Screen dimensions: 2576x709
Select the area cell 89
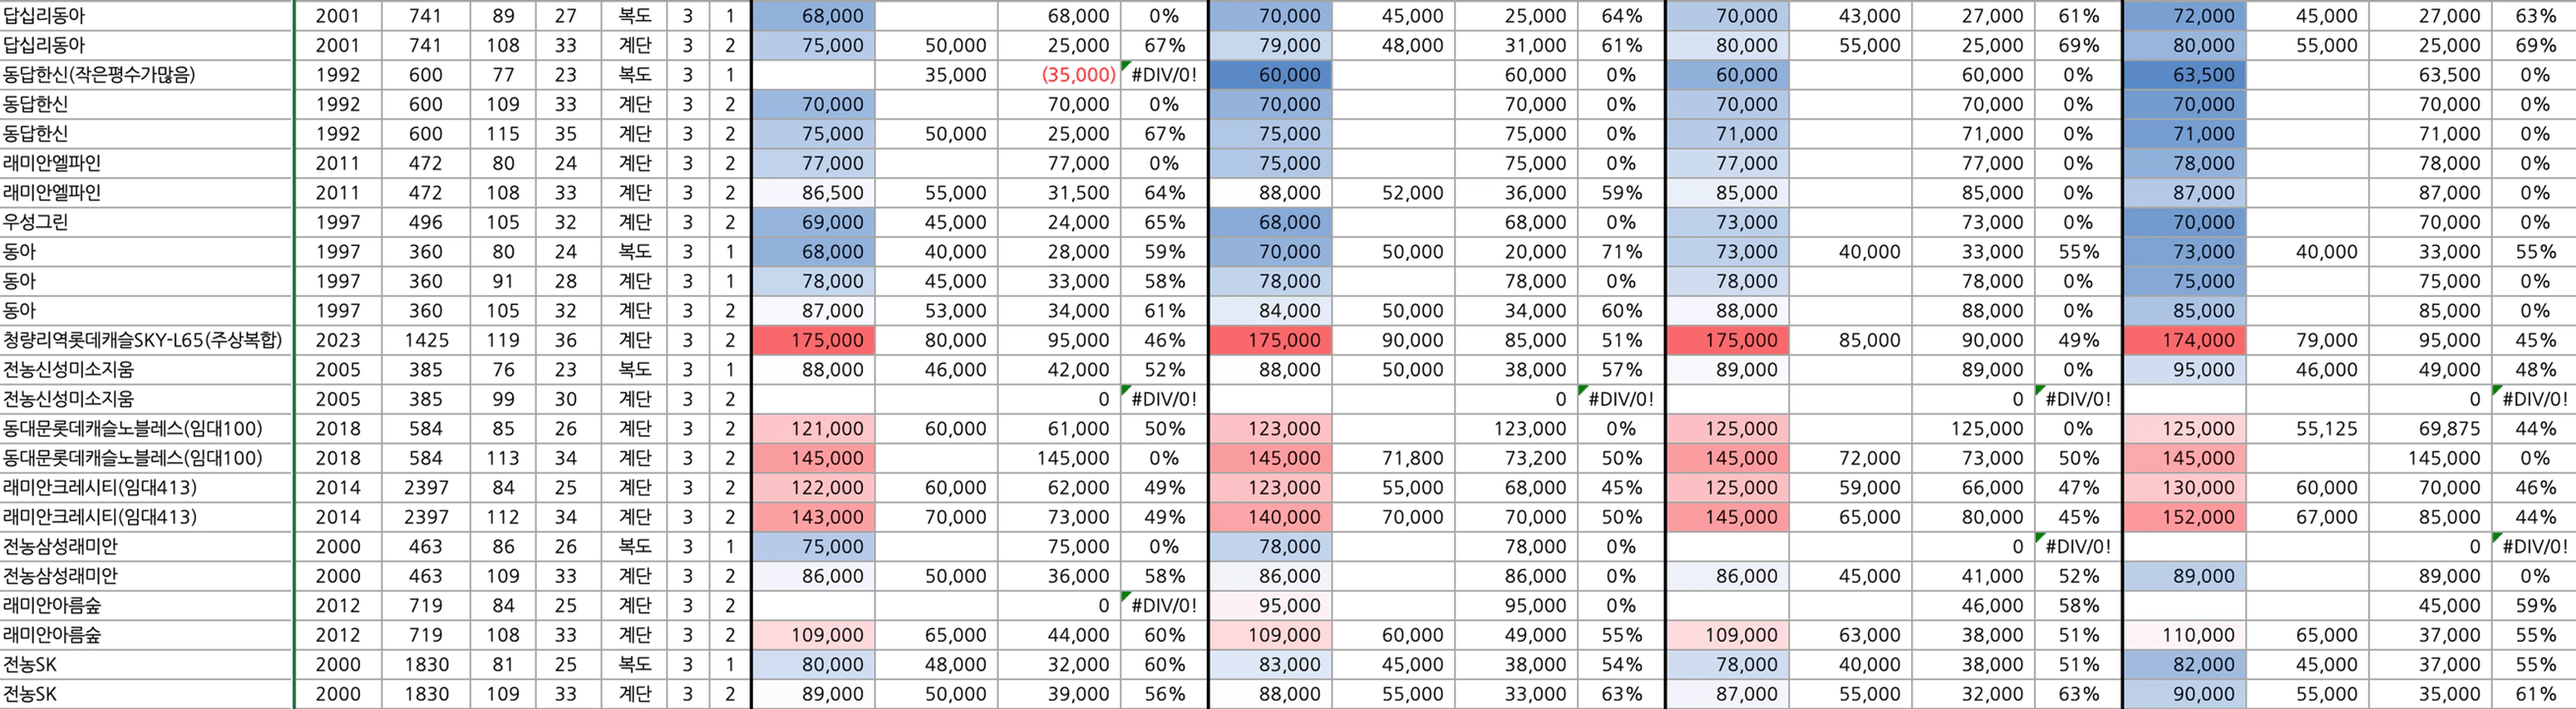tap(503, 16)
